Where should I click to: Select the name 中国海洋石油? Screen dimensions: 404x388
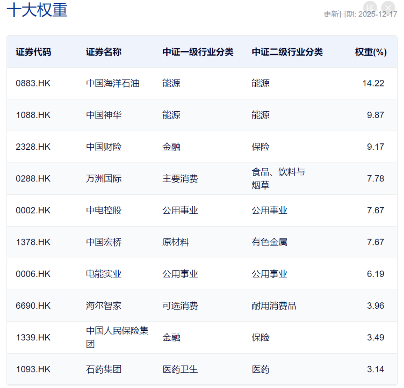pos(113,83)
